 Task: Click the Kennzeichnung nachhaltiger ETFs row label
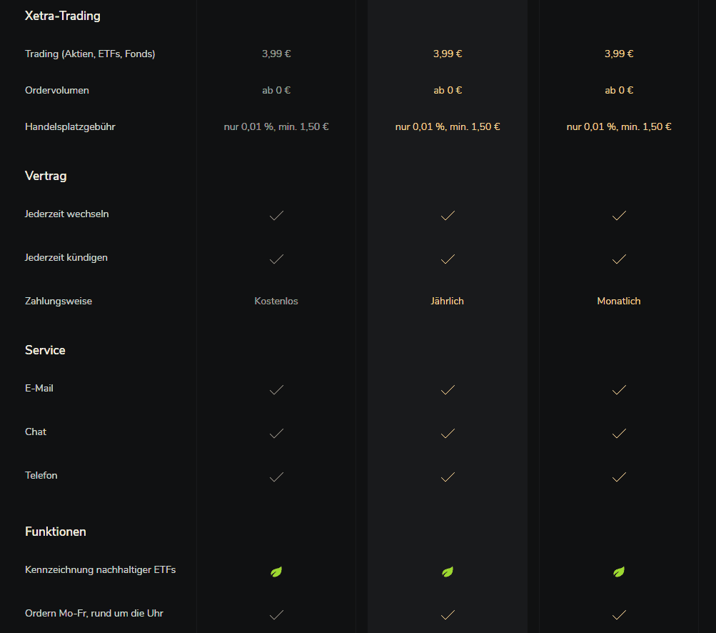pyautogui.click(x=101, y=570)
